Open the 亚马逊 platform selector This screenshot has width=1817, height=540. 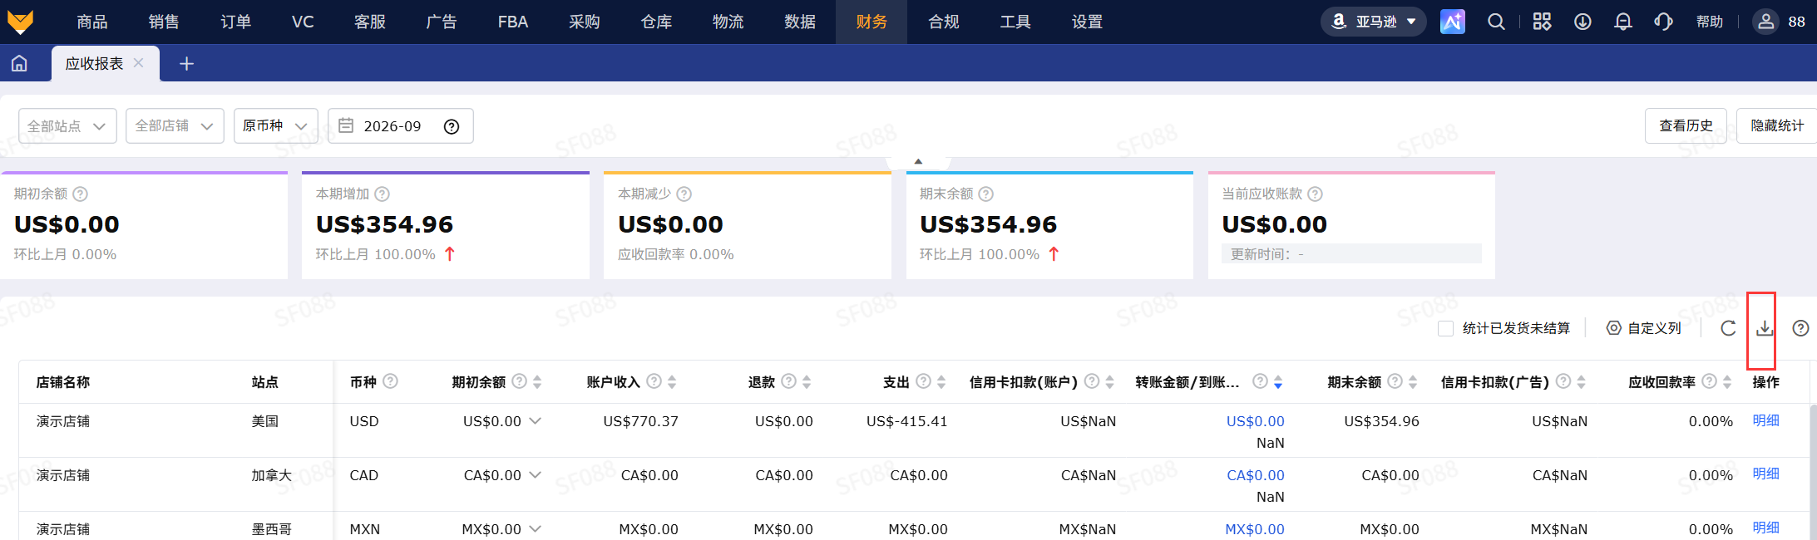coord(1374,22)
